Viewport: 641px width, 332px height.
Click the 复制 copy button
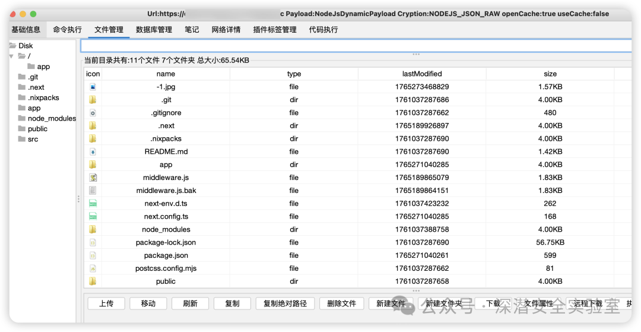232,303
